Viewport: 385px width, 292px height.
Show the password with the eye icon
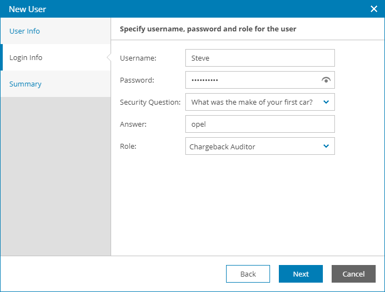[326, 80]
